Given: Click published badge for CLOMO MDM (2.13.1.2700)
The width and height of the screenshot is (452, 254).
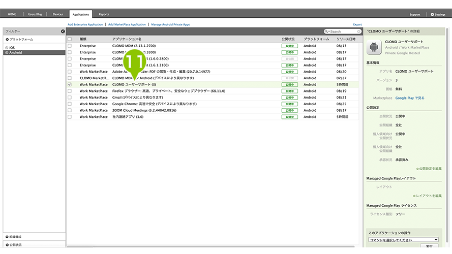Looking at the screenshot, I should tap(289, 46).
